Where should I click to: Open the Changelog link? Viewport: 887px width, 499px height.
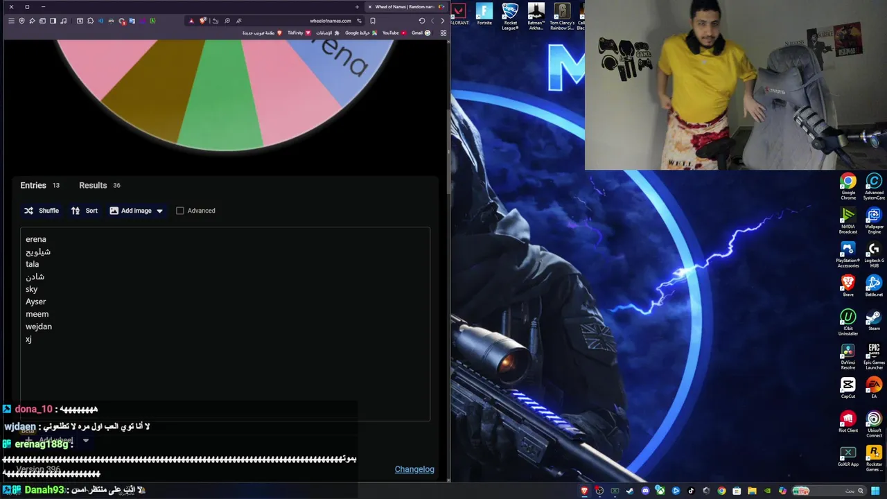tap(414, 469)
